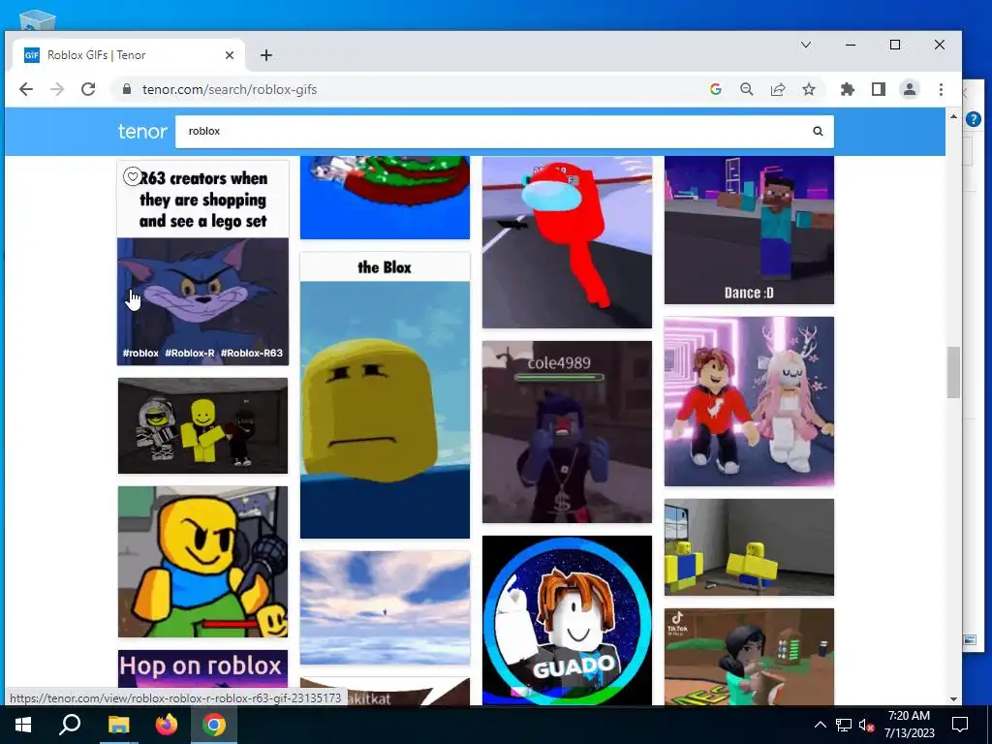
Task: Click the muted volume tray icon
Action: (x=866, y=725)
